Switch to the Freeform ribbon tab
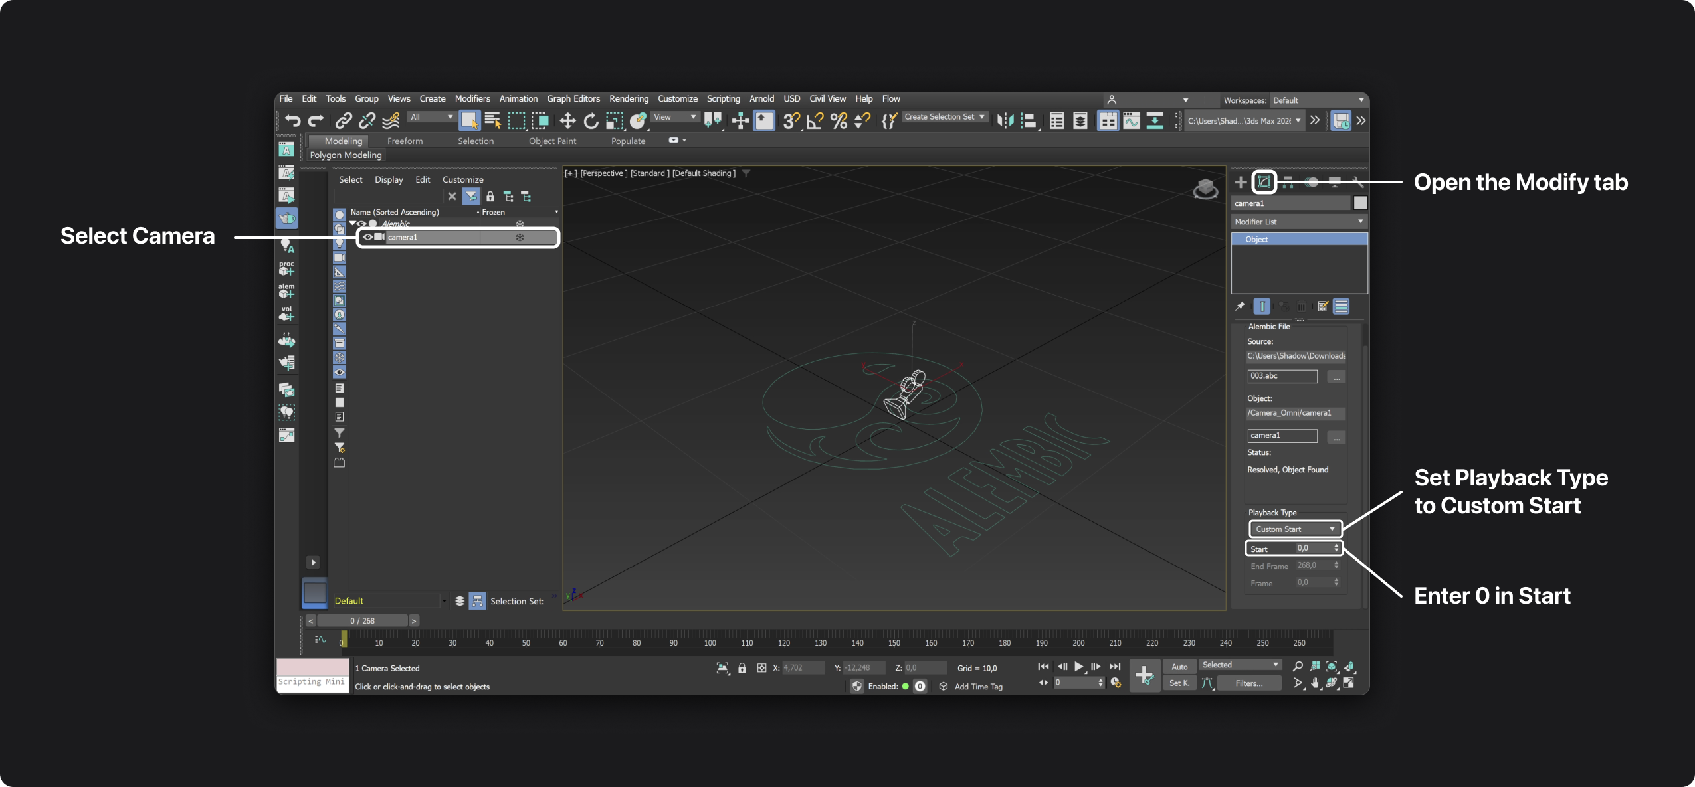 [405, 141]
